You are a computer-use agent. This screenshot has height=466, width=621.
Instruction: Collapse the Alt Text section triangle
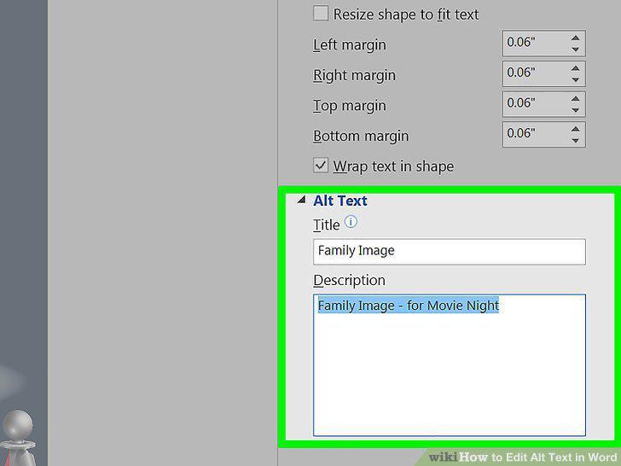[x=301, y=200]
